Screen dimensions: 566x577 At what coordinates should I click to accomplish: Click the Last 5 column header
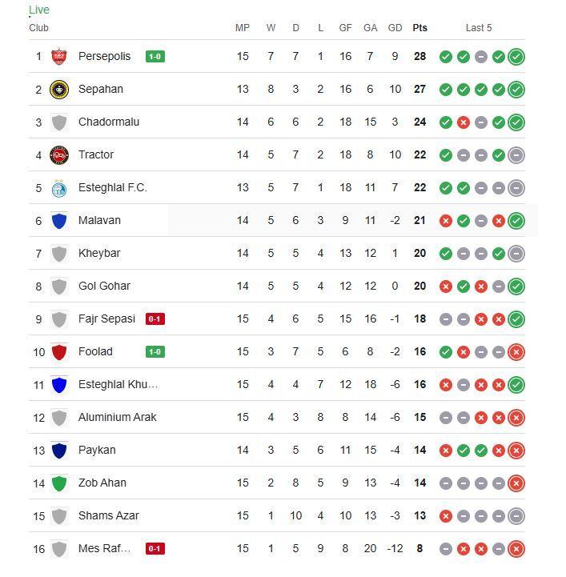point(479,28)
